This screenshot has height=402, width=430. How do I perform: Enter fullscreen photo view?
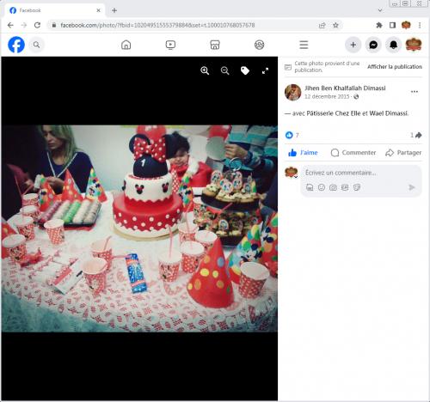tap(265, 70)
